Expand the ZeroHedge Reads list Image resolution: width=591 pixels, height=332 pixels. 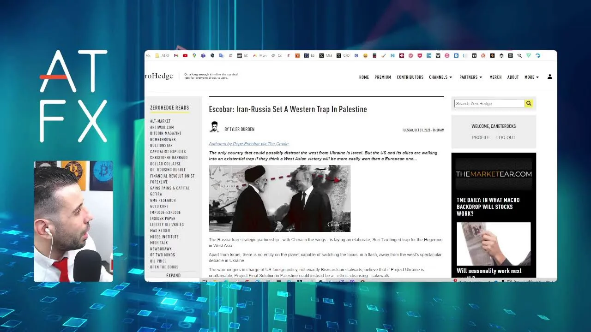coord(173,276)
